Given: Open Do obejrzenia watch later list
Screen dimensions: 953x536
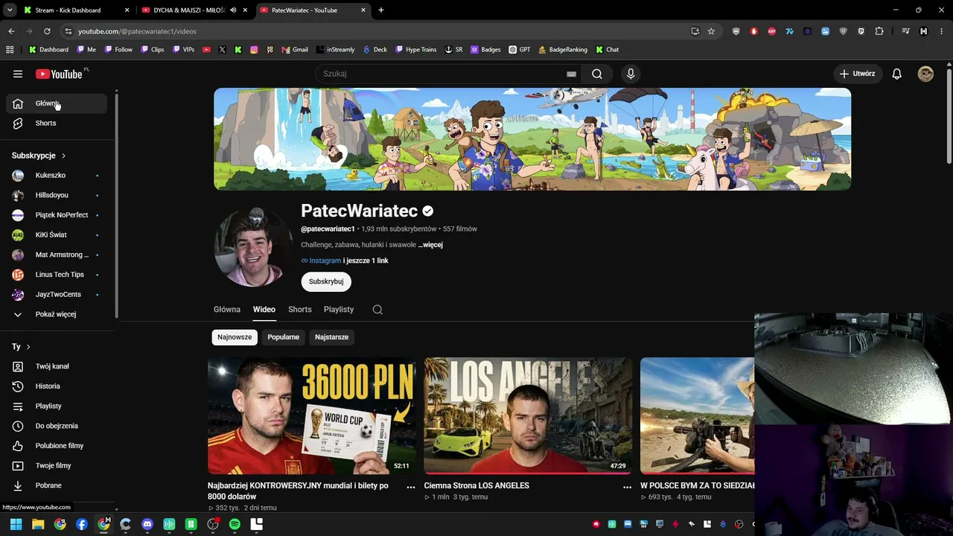Looking at the screenshot, I should click(57, 426).
